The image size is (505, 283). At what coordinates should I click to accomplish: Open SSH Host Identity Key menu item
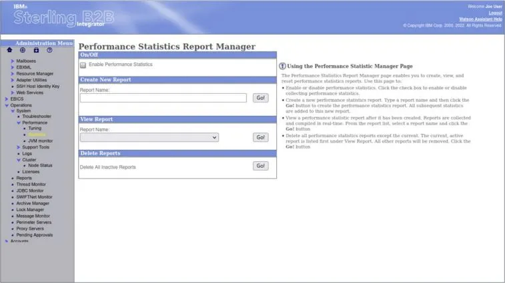38,86
